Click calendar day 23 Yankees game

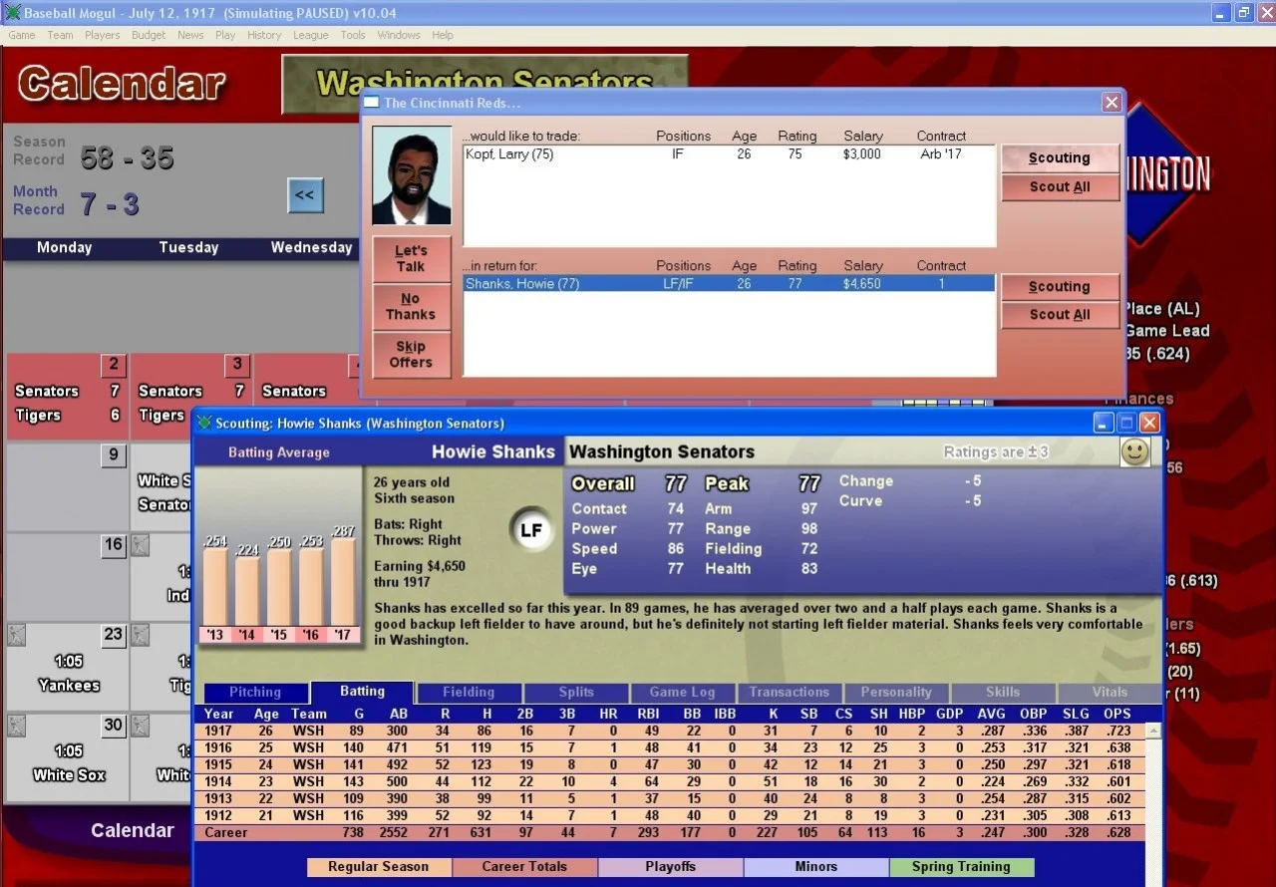67,667
